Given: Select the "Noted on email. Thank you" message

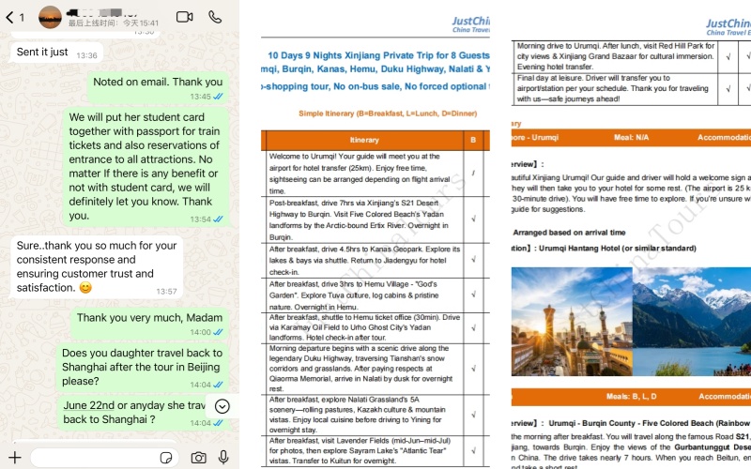Looking at the screenshot, I should pos(158,88).
